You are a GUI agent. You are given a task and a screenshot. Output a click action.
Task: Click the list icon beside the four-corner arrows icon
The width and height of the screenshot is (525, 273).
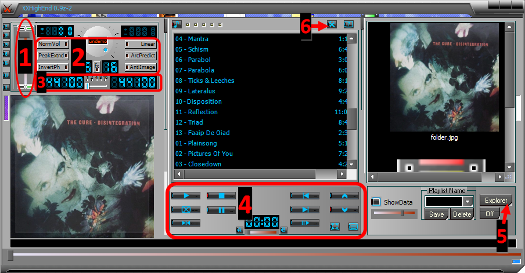353,227
